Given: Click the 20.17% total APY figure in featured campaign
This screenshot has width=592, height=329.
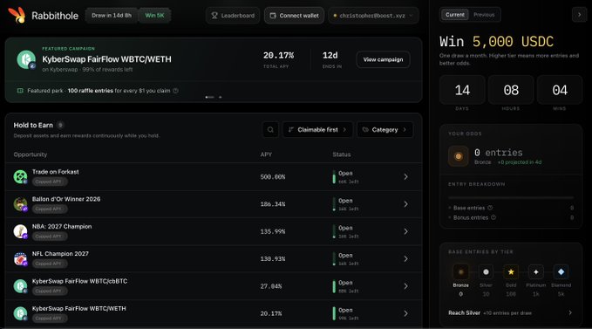Looking at the screenshot, I should click(279, 56).
